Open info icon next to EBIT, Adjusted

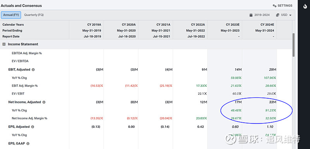coord(33,70)
